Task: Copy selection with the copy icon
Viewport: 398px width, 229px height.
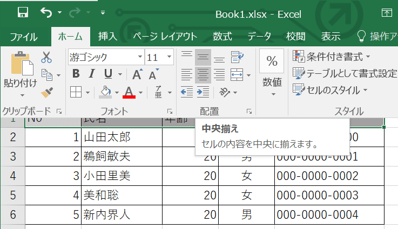Action: pos(46,75)
